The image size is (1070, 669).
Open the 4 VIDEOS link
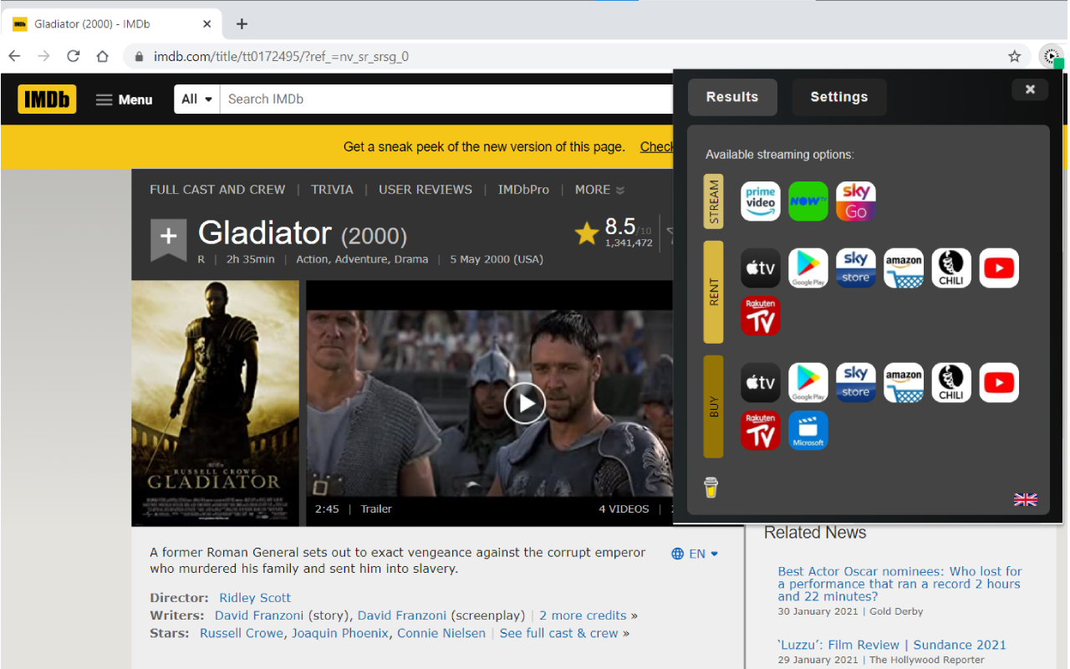[x=624, y=508]
